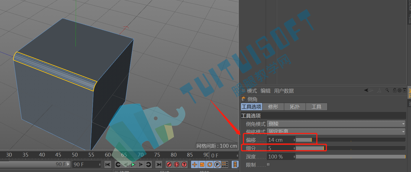Click the 偏移 slider bar
Image resolution: width=411 pixels, height=172 pixels.
(x=351, y=140)
